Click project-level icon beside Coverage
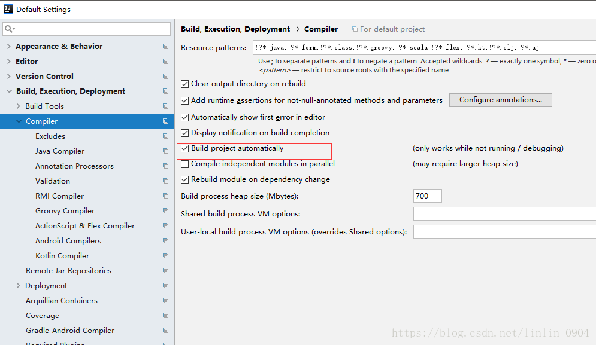 point(165,315)
